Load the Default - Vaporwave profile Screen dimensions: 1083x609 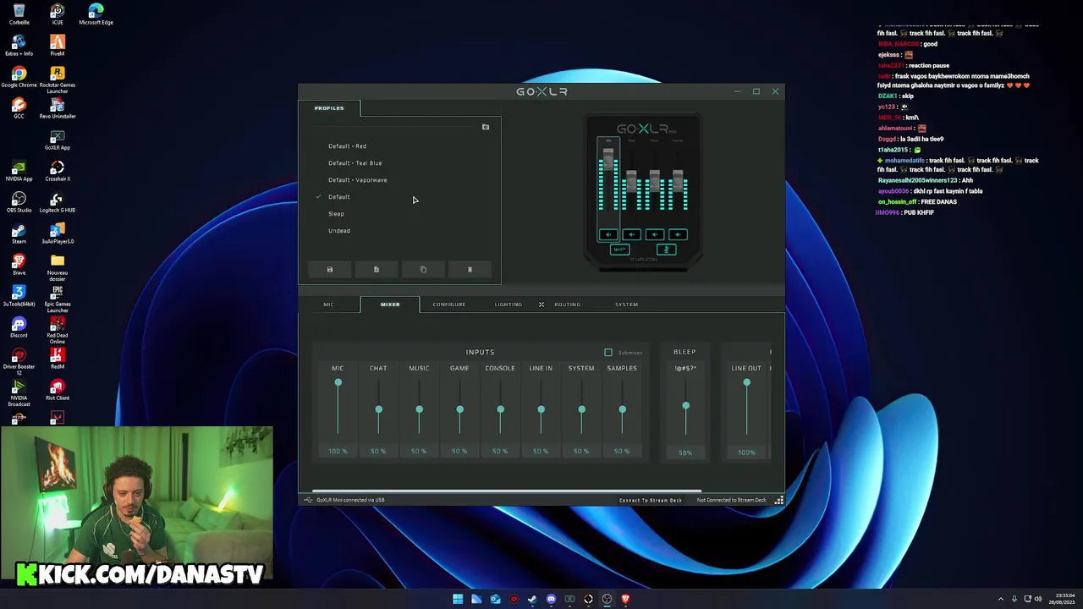click(x=358, y=180)
